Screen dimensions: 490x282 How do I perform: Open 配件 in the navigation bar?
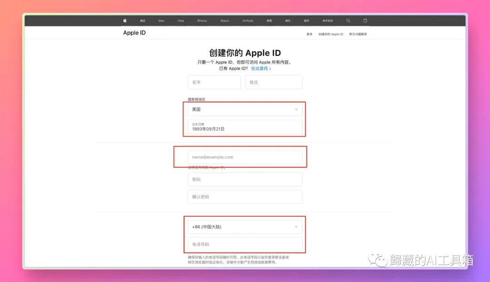point(307,20)
